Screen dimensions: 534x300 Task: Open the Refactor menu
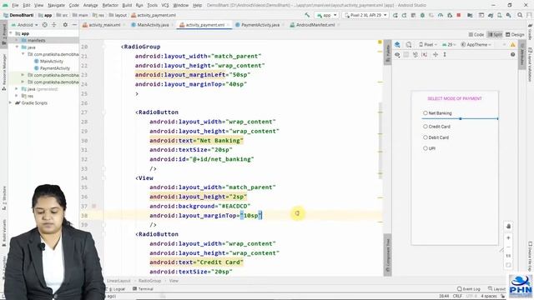(110, 5)
